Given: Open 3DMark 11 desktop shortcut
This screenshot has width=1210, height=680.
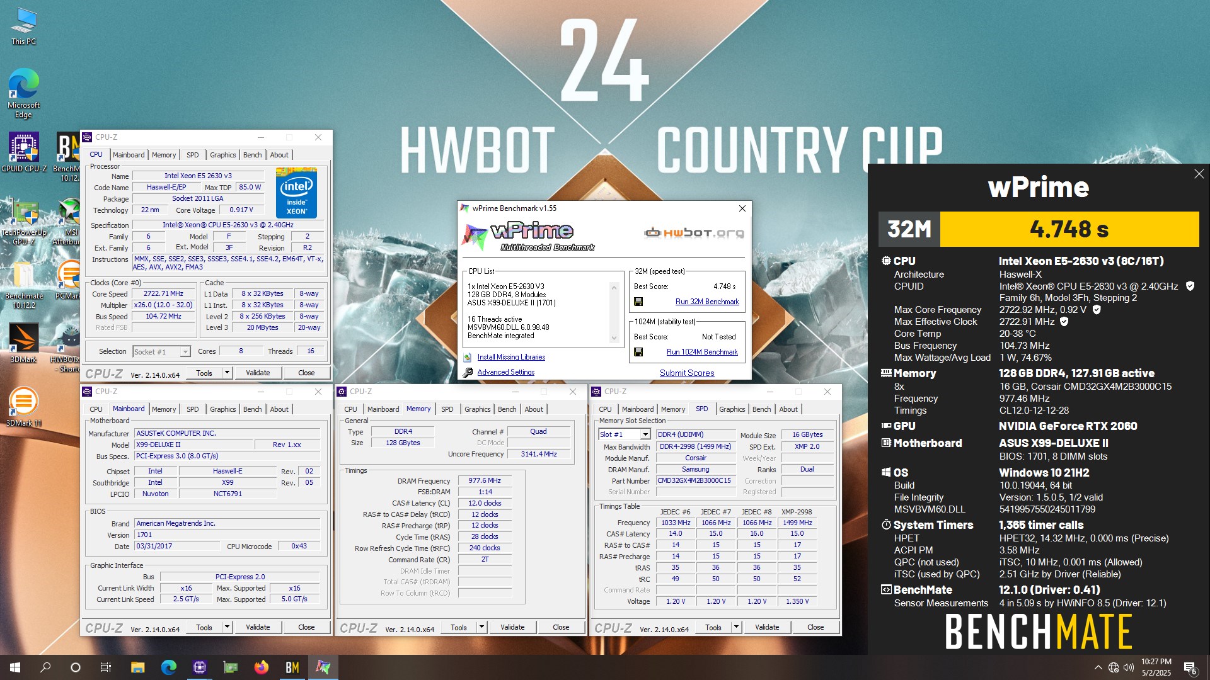Looking at the screenshot, I should (x=23, y=407).
